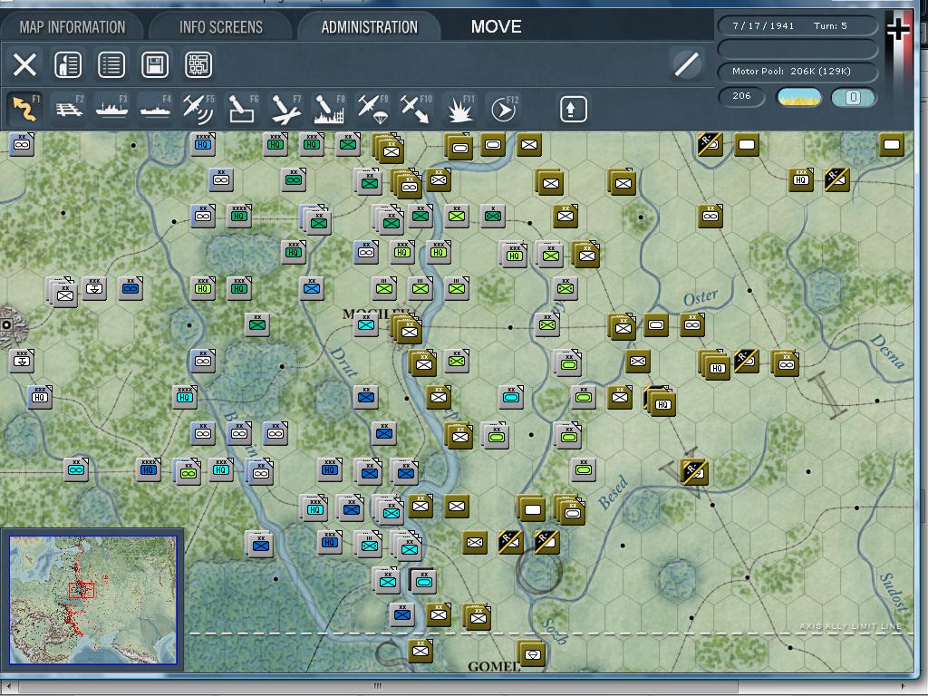This screenshot has width=928, height=696.
Task: Choose F9 Air transport parachute mode
Action: (x=372, y=109)
